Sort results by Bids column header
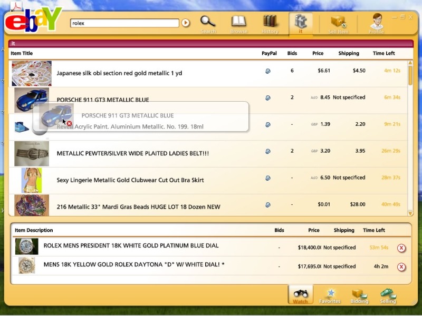This screenshot has width=422, height=316. pyautogui.click(x=292, y=53)
